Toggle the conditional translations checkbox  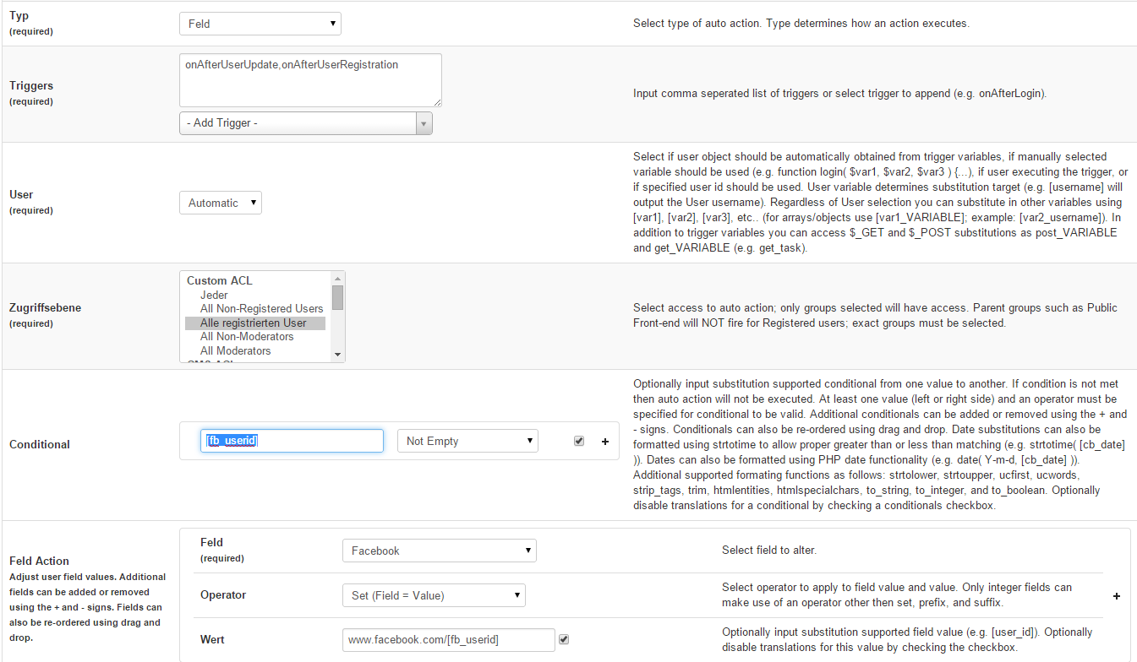[579, 441]
